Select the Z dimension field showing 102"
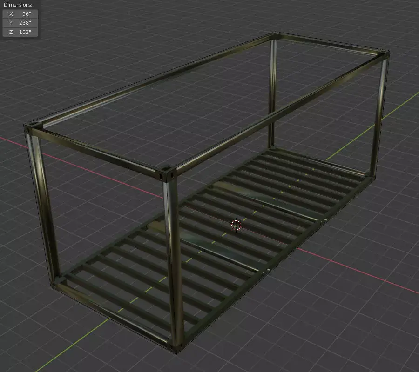Screen dimensions: 419x372 [20, 32]
